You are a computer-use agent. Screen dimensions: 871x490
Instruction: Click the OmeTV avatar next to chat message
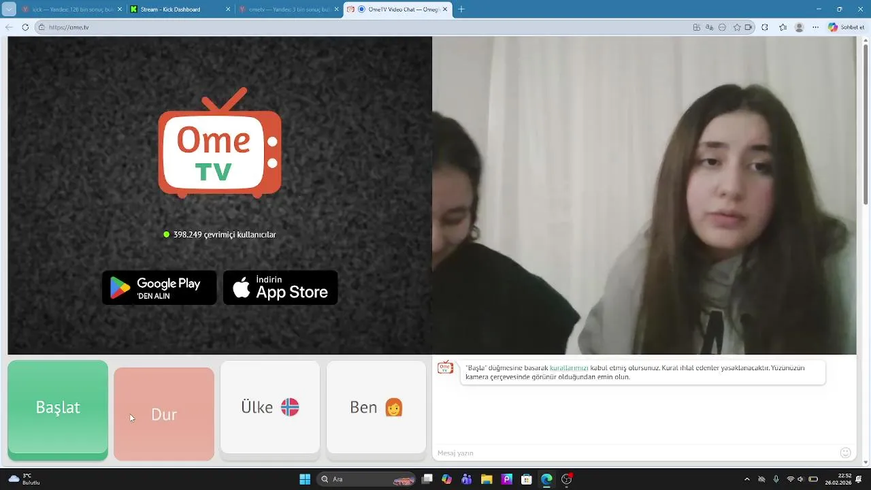click(x=445, y=367)
